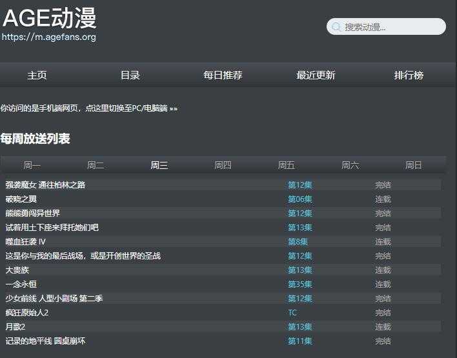Click 第06集 for 破晓之翼
The height and width of the screenshot is (358, 457).
[300, 199]
